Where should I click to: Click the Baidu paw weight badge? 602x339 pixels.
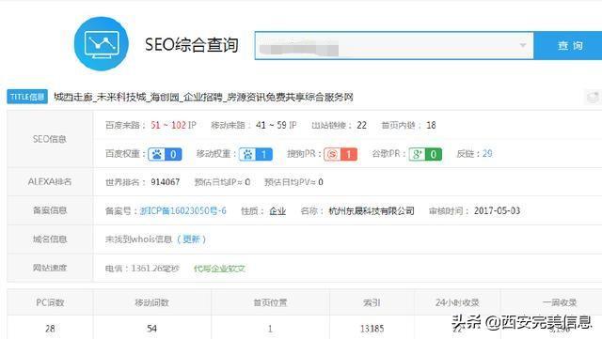coord(165,154)
